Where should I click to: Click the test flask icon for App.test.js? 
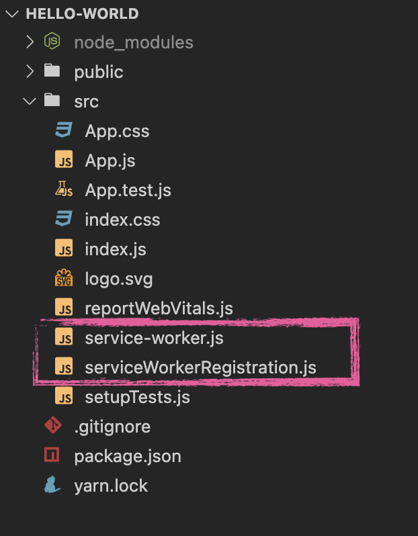[x=64, y=189]
